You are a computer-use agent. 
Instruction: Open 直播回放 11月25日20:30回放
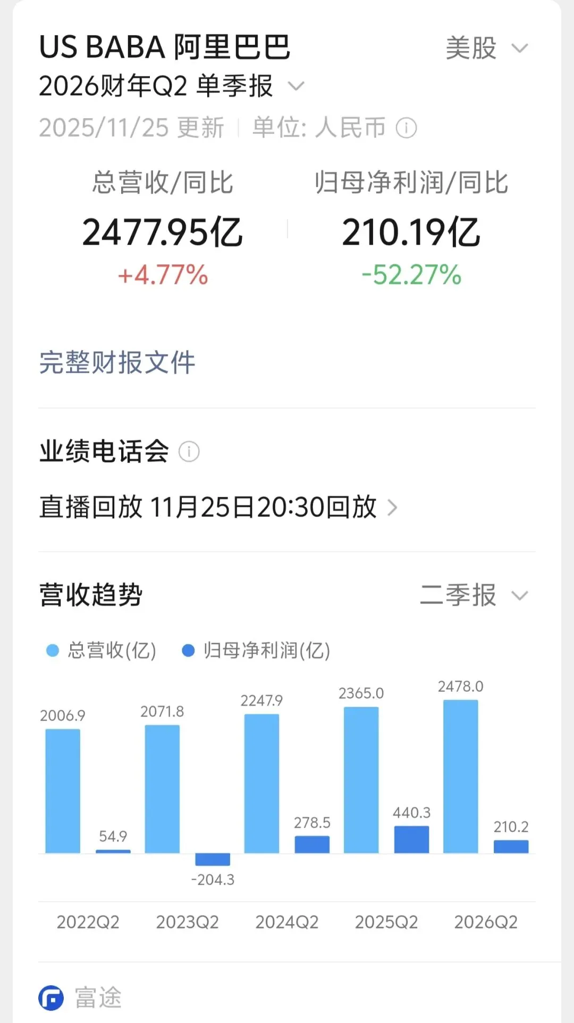coord(218,507)
